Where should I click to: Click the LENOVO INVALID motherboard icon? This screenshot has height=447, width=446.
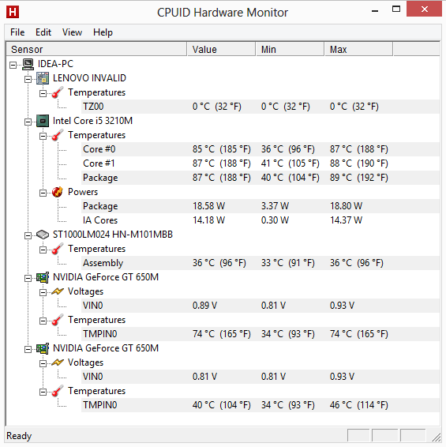tap(43, 78)
